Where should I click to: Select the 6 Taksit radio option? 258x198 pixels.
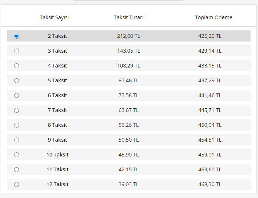[16, 95]
